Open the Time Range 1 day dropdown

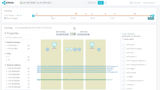13,15
